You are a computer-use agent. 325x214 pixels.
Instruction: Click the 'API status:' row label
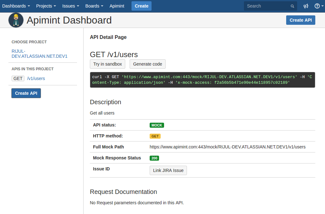pos(105,125)
